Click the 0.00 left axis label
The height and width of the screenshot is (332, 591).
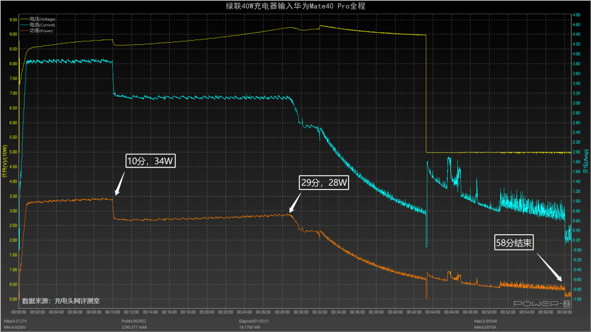point(13,299)
